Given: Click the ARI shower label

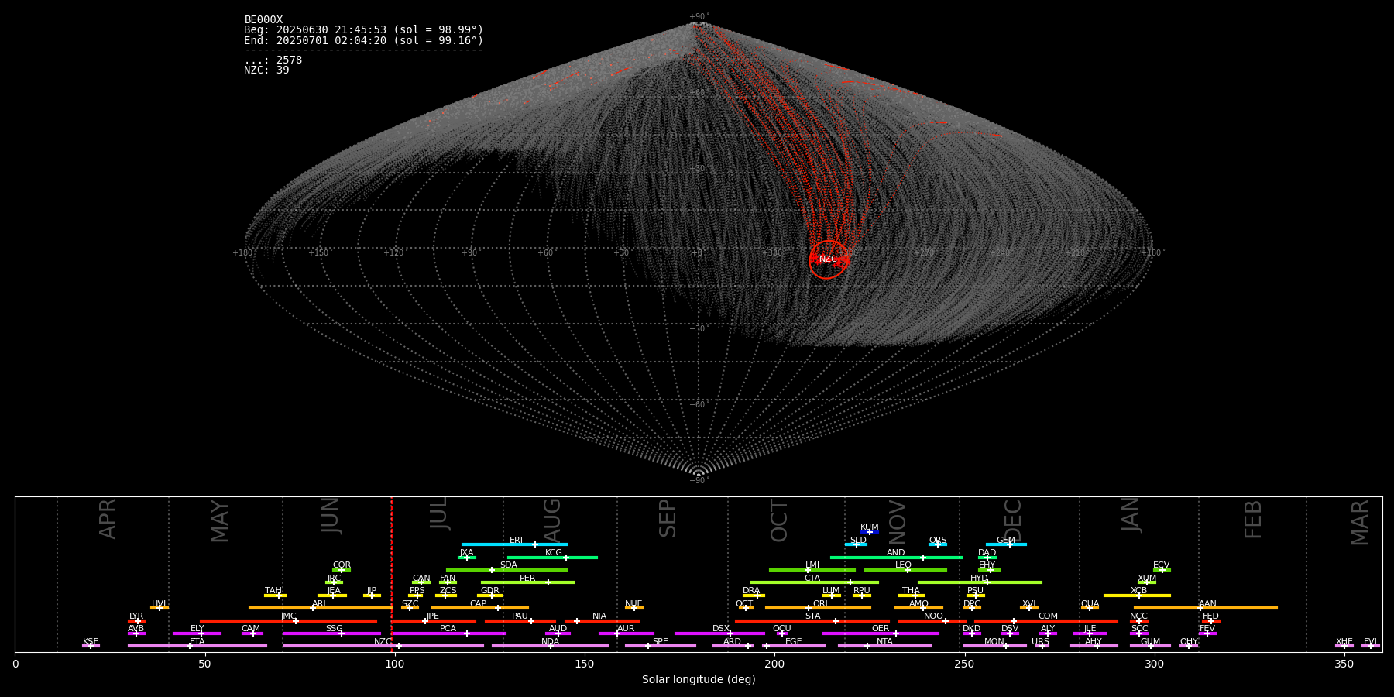Looking at the screenshot, I should click(319, 604).
